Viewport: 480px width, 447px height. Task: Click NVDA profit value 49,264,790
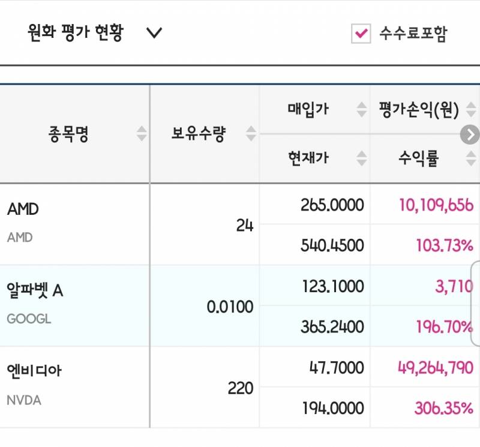(436, 368)
